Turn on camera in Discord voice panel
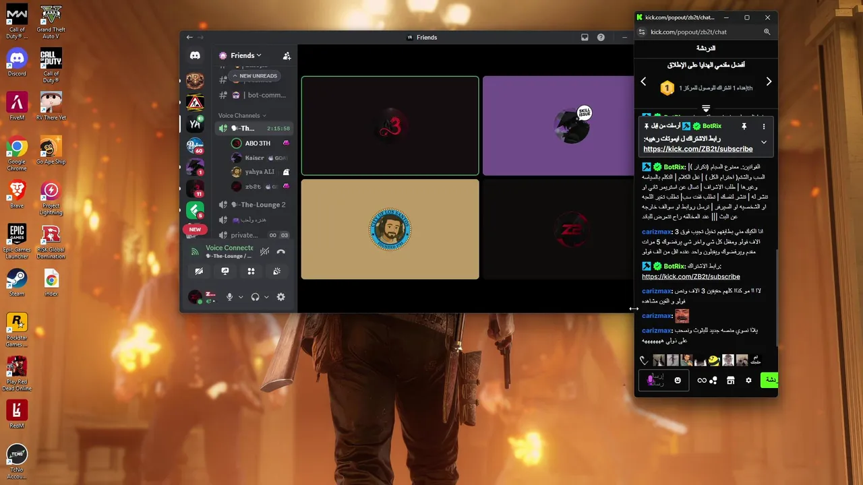Viewport: 863px width, 485px height. [199, 271]
